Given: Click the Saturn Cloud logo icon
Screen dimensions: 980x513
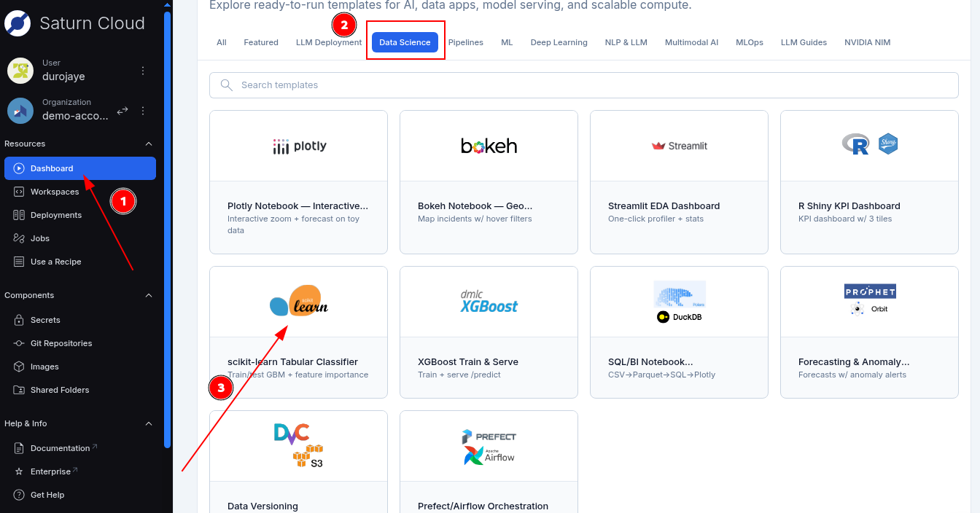Looking at the screenshot, I should (17, 23).
